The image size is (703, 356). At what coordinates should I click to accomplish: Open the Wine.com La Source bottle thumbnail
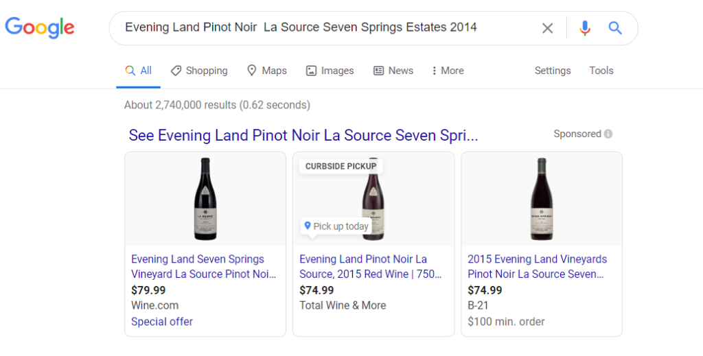coord(205,199)
